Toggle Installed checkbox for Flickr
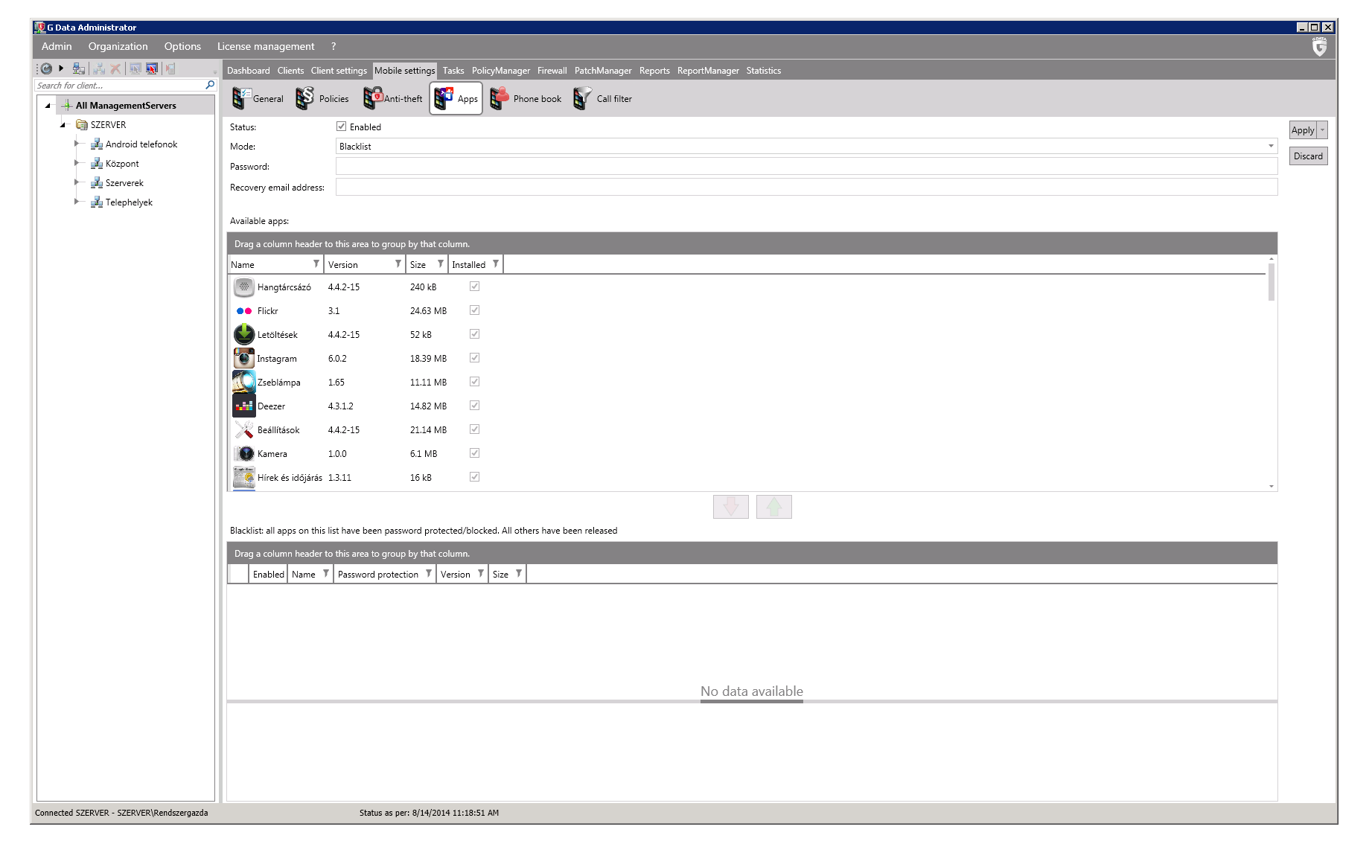This screenshot has width=1372, height=844. tap(474, 310)
